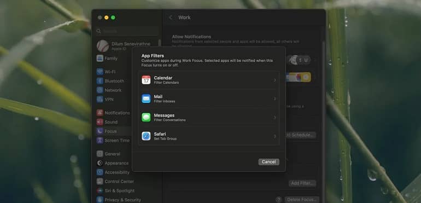Open the Wi-Fi icon in the sidebar
Image resolution: width=421 pixels, height=203 pixels.
(x=100, y=72)
